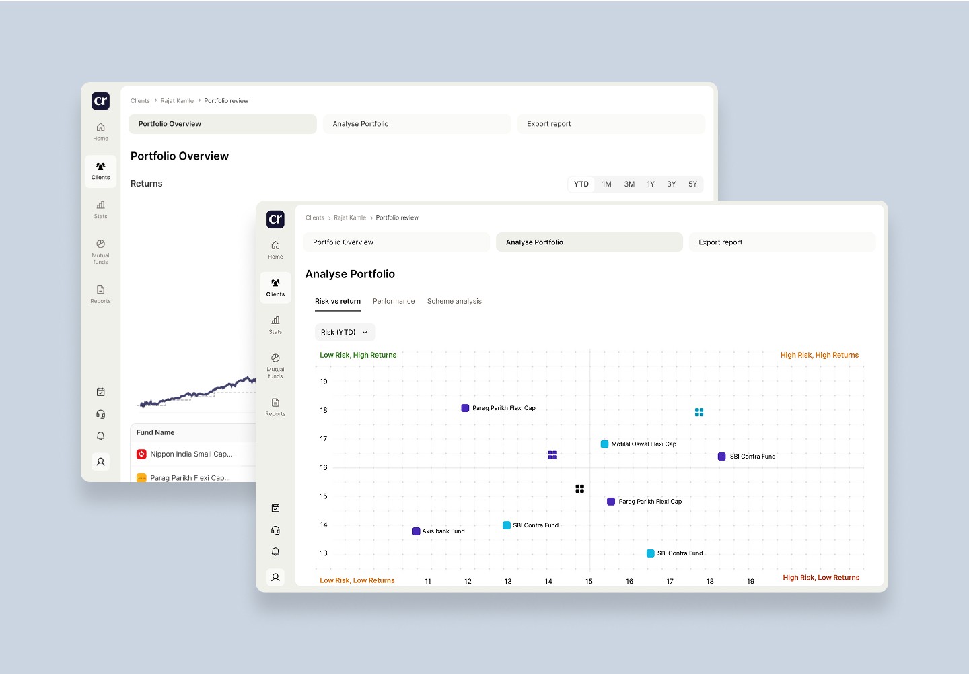Click the Cr logo in the front window
The width and height of the screenshot is (969, 674).
275,219
